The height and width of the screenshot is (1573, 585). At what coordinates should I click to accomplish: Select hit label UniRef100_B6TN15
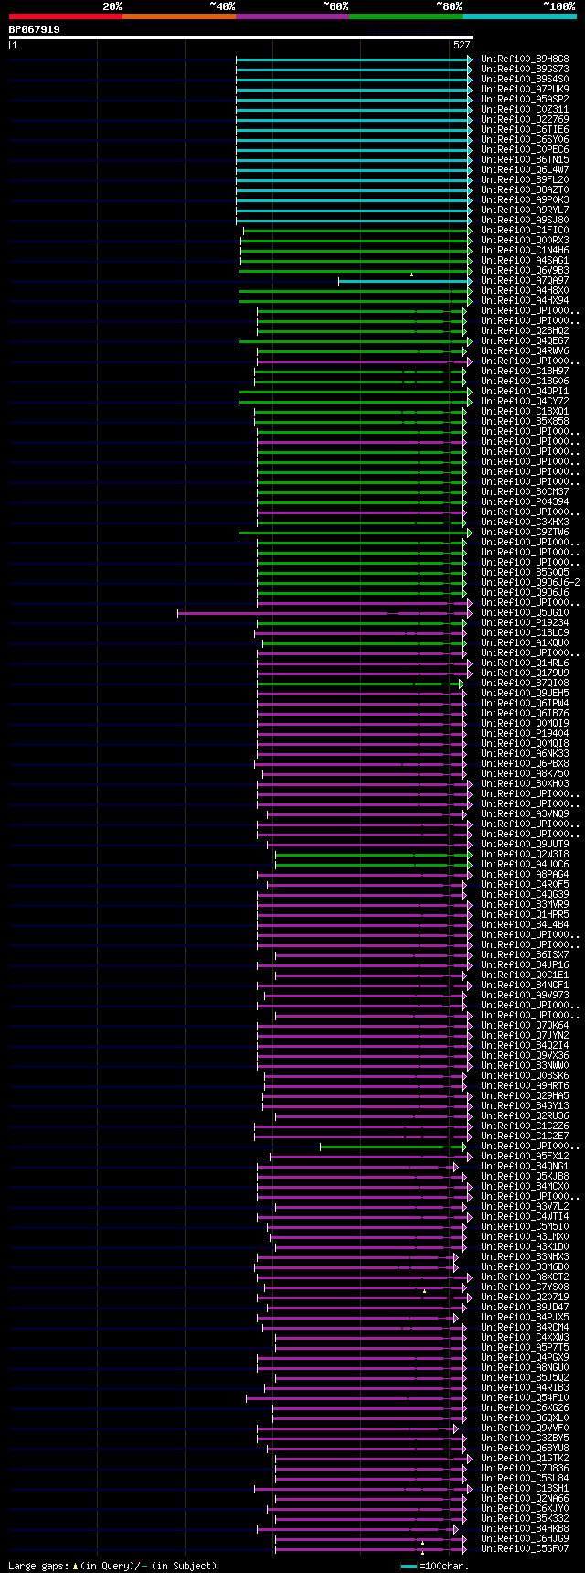(525, 159)
